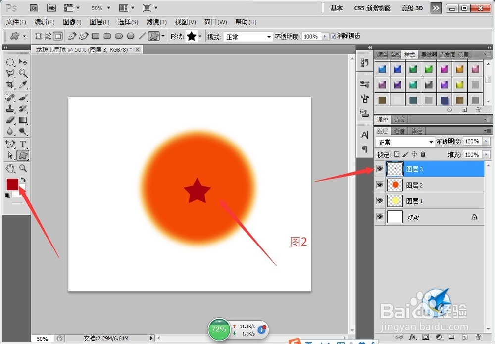
Task: Toggle the anti-alias checkbox
Action: click(x=333, y=36)
